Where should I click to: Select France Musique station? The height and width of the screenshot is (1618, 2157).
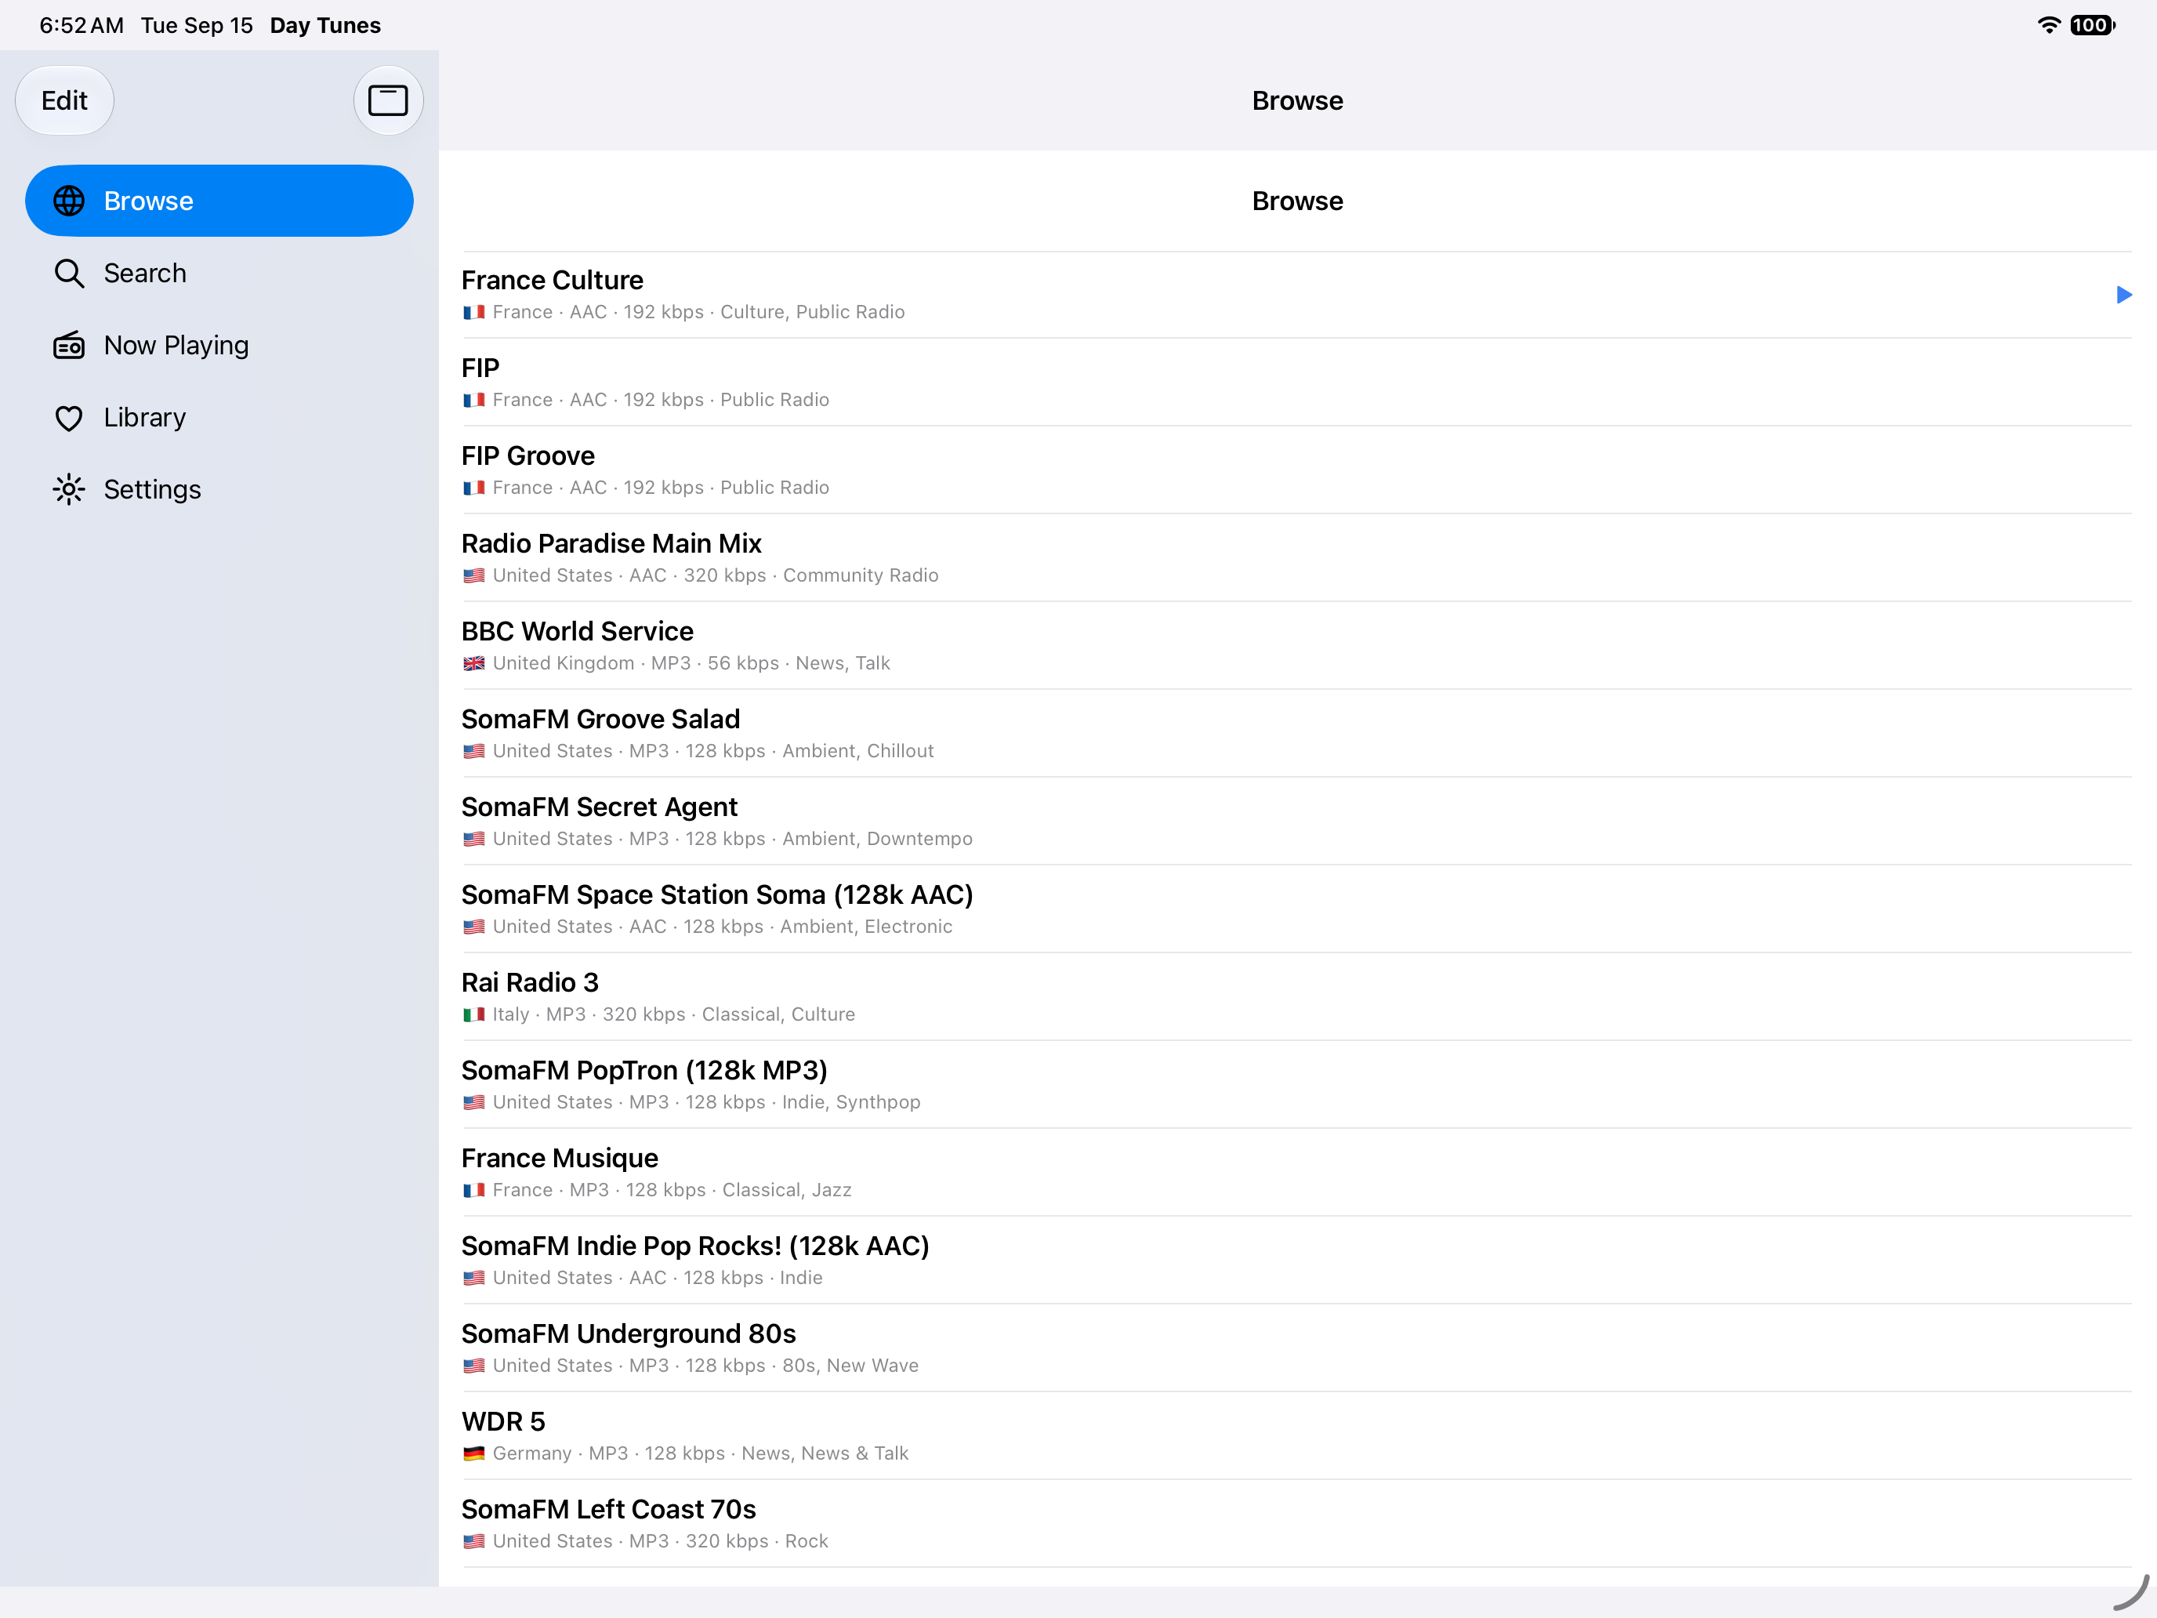(1297, 1172)
